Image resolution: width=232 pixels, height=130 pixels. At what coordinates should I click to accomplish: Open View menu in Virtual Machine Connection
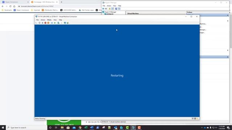[55, 20]
